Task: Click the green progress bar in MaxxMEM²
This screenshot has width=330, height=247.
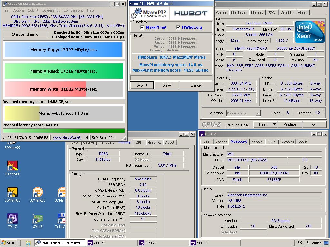Action: coord(64,131)
